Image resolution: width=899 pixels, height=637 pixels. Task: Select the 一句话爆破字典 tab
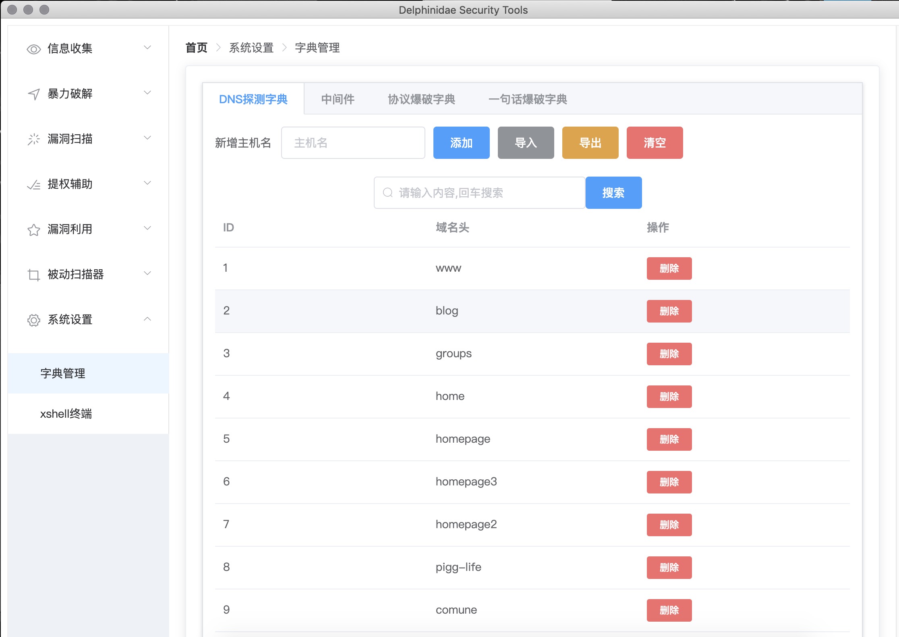click(528, 99)
